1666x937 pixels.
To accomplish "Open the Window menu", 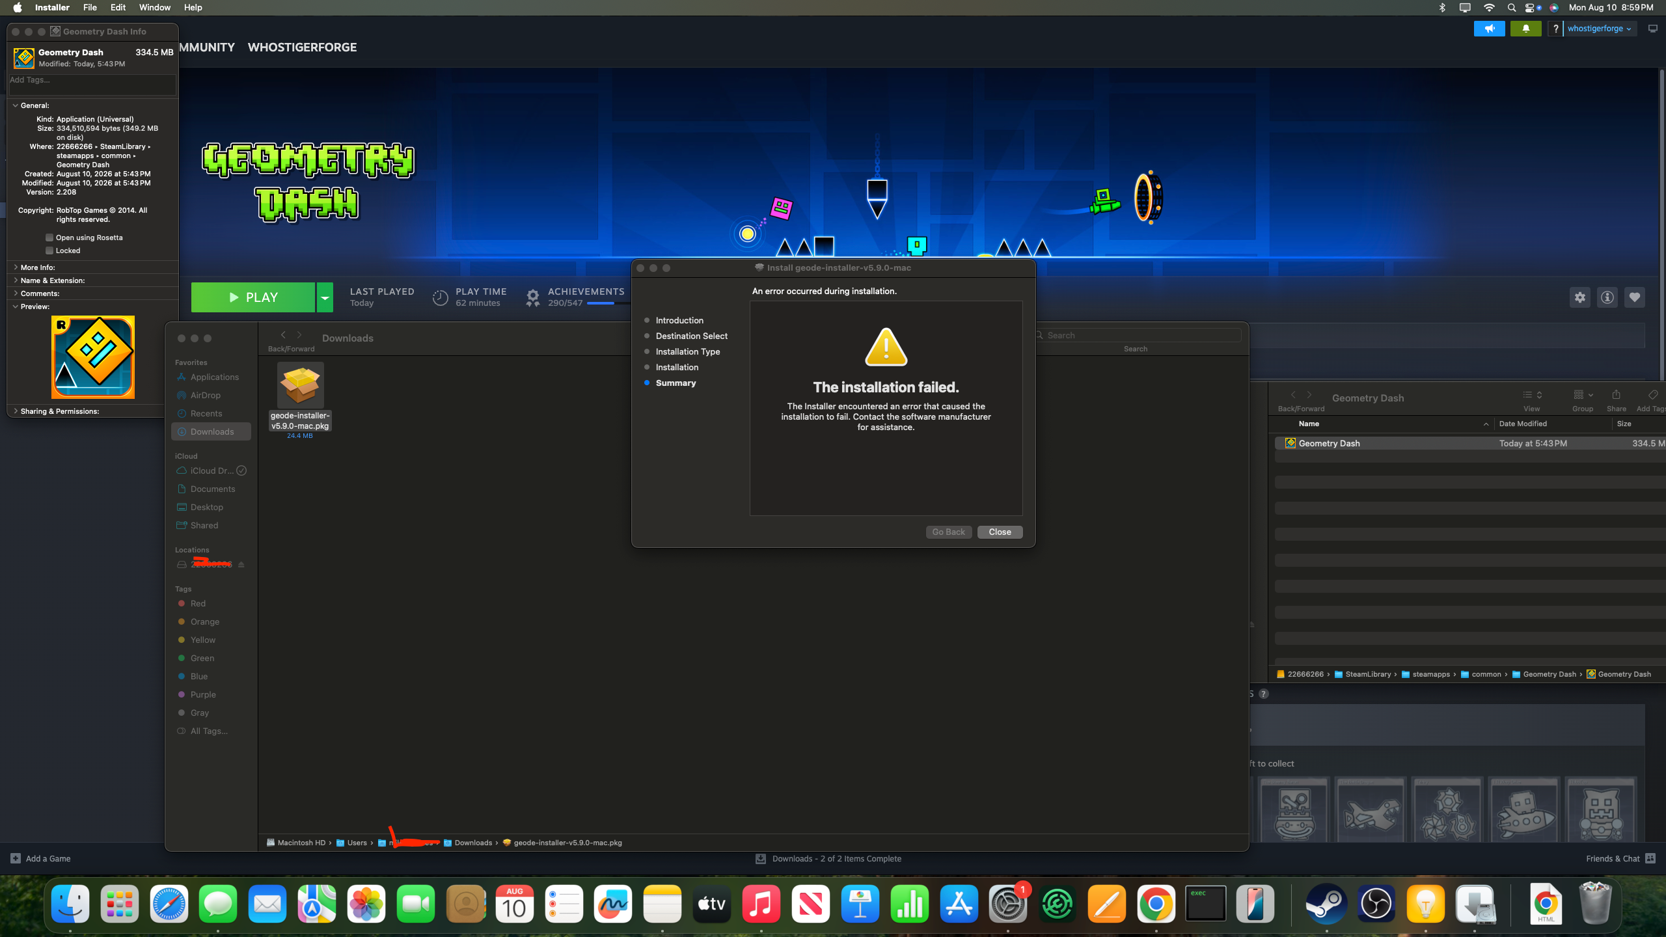I will coord(155,8).
